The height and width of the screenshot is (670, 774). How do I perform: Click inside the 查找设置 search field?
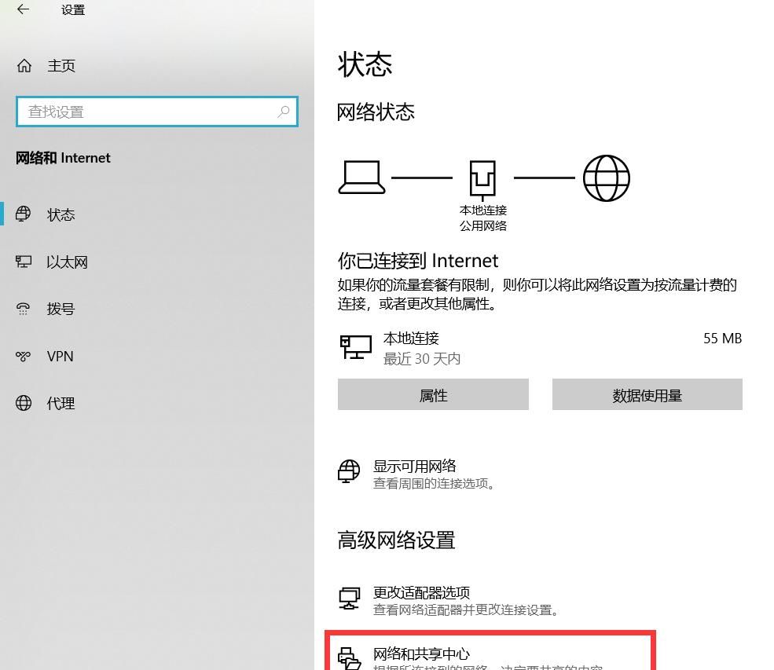[x=141, y=112]
